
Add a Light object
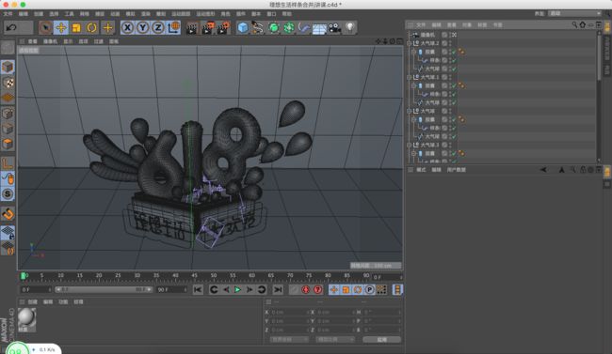[349, 27]
